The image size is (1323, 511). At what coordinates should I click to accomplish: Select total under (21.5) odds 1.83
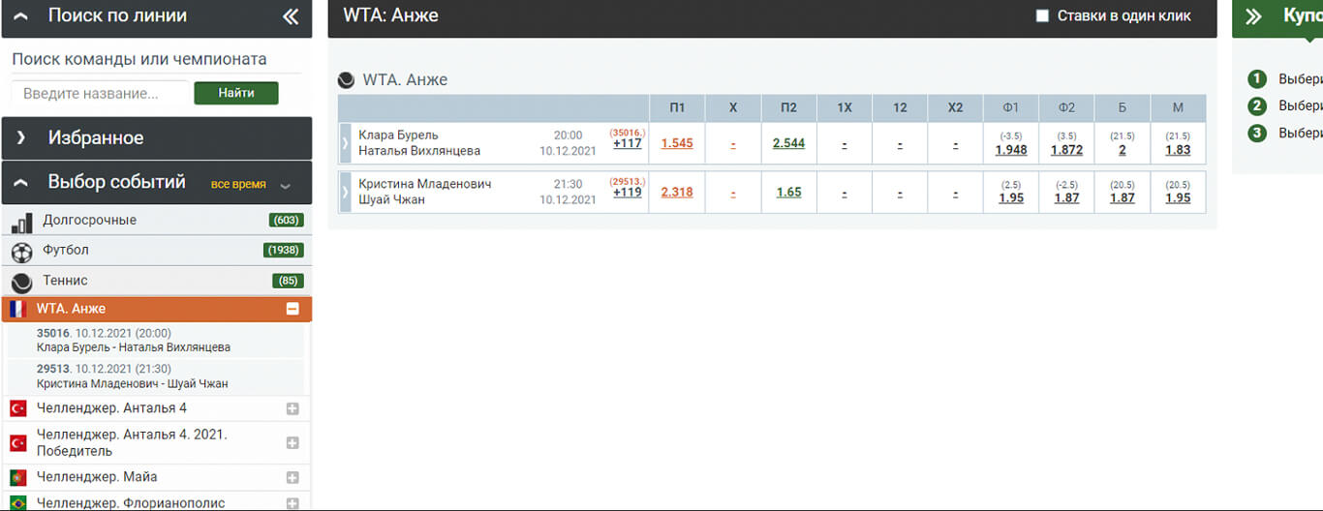[x=1178, y=150]
